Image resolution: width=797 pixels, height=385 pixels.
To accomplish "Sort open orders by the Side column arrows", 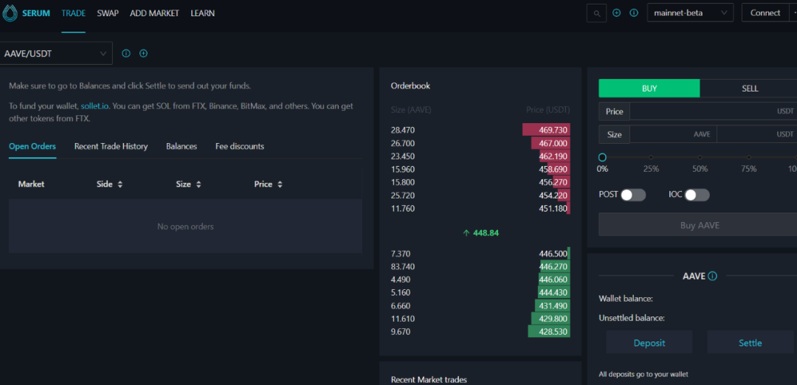I will [120, 184].
